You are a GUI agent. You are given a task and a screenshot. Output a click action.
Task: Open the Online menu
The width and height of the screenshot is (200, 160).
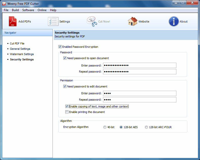coord(42,10)
